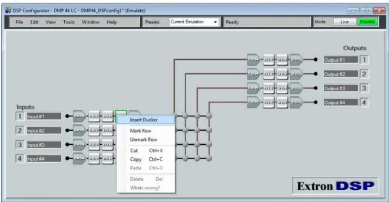Viewport: 389px width, 202px height.
Task: Open the Presets Current Emulation dropdown
Action: [194, 22]
